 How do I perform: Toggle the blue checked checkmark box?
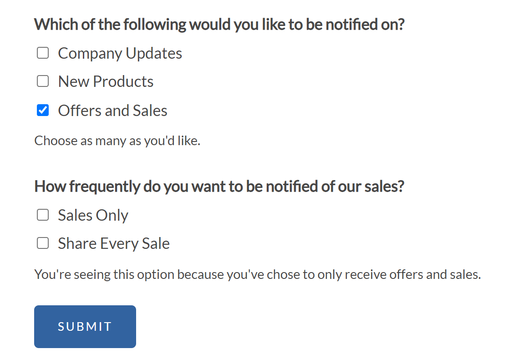coord(43,110)
